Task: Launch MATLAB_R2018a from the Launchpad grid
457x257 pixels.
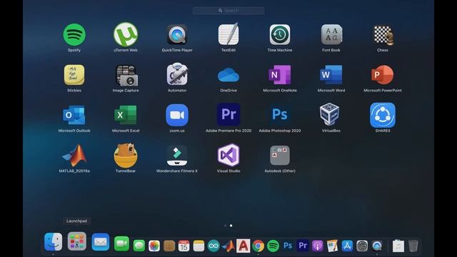Action: coord(74,155)
